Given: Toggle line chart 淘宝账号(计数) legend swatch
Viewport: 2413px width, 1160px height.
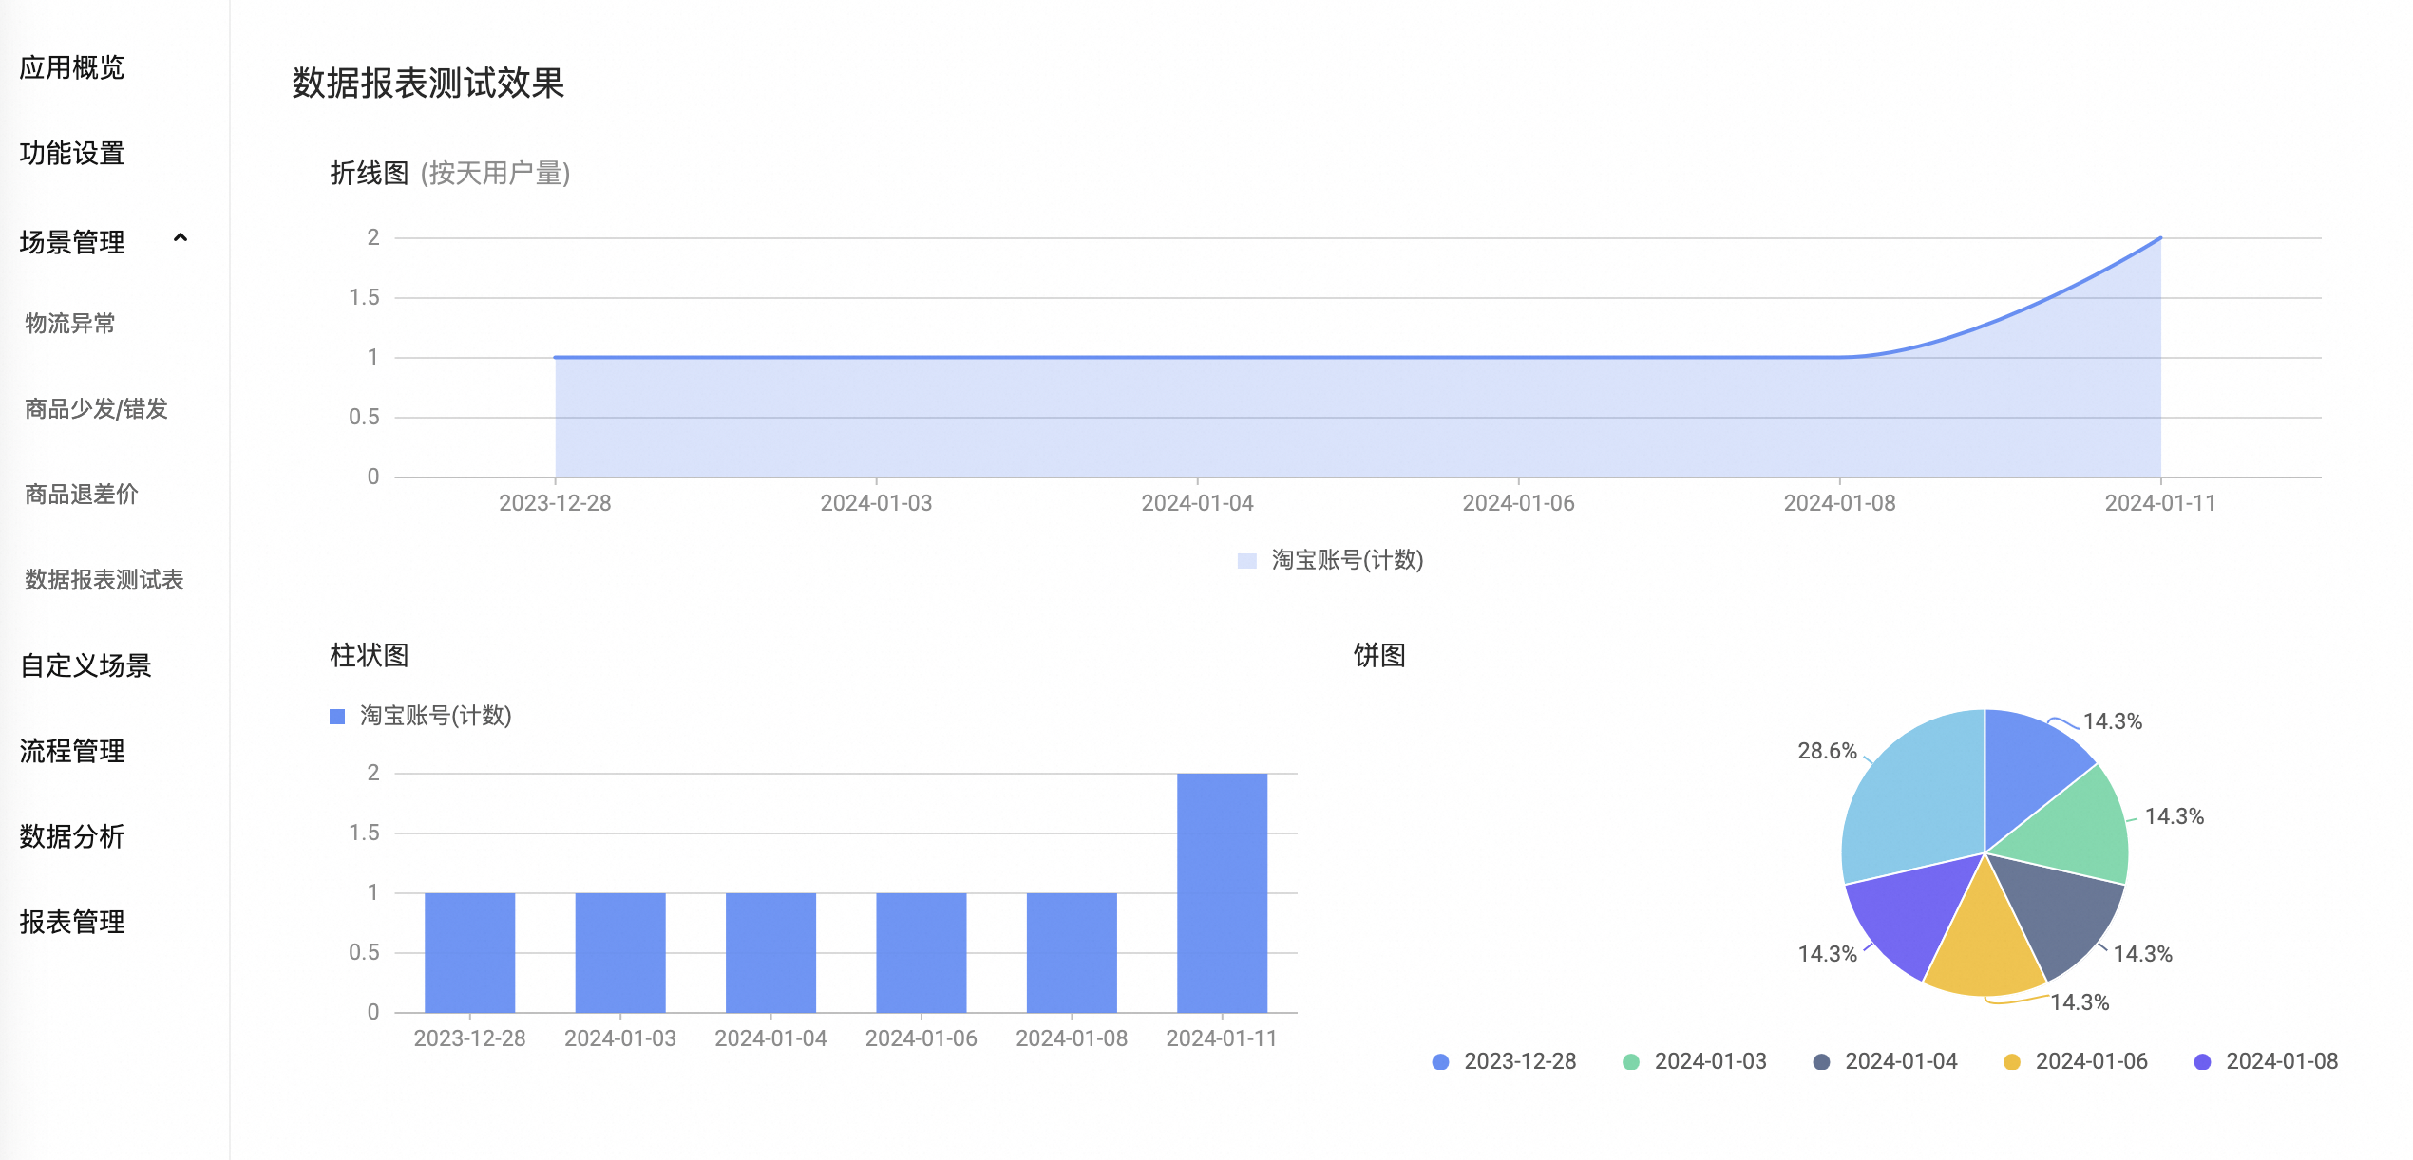Looking at the screenshot, I should [1247, 561].
